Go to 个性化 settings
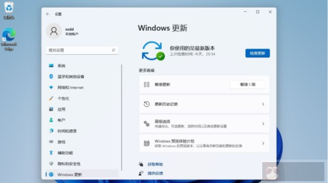 (x=81, y=98)
